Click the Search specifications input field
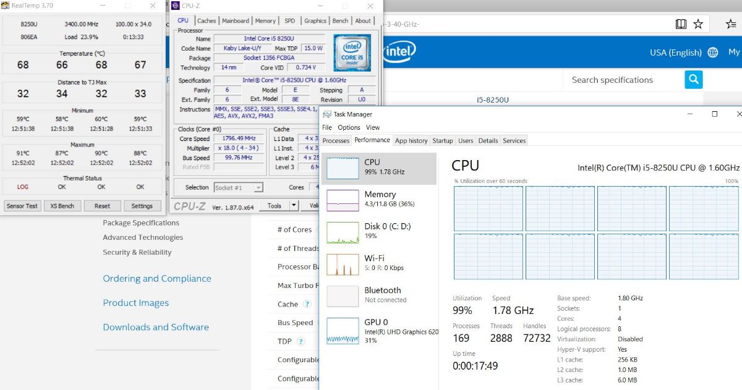The image size is (742, 390). click(623, 80)
